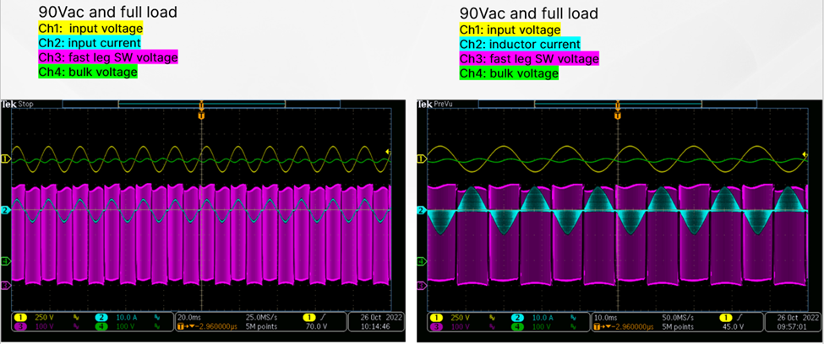
Task: Click the 10:14:46 timestamp readout
Action: pos(374,327)
